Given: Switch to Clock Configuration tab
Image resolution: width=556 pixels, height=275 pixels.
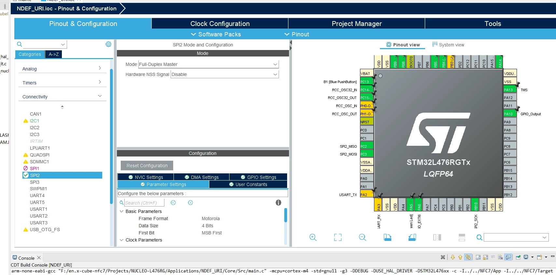Looking at the screenshot, I should (x=220, y=24).
